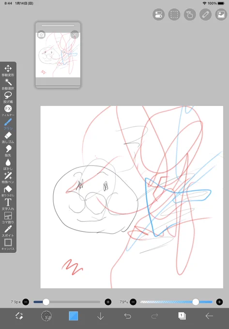Select the Blur (ぼかし) tool
The height and width of the screenshot is (329, 229).
8,164
